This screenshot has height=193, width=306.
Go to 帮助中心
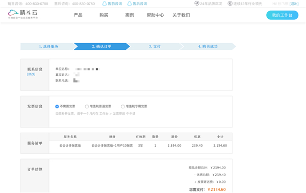156,15
